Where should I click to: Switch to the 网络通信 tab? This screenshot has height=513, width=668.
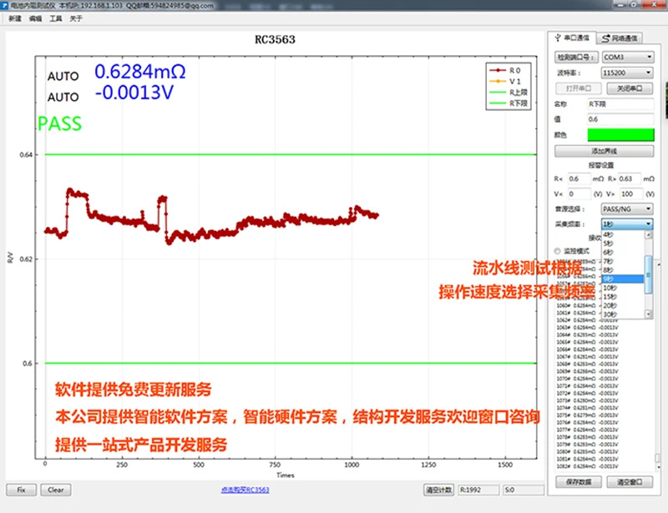[x=620, y=38]
